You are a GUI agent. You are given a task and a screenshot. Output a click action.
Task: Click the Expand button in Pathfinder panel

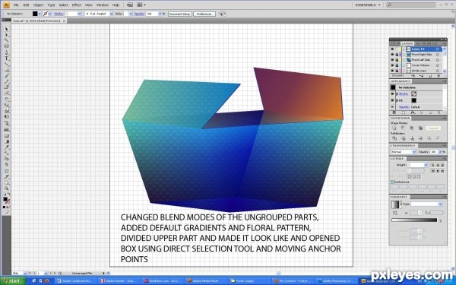[x=433, y=128]
